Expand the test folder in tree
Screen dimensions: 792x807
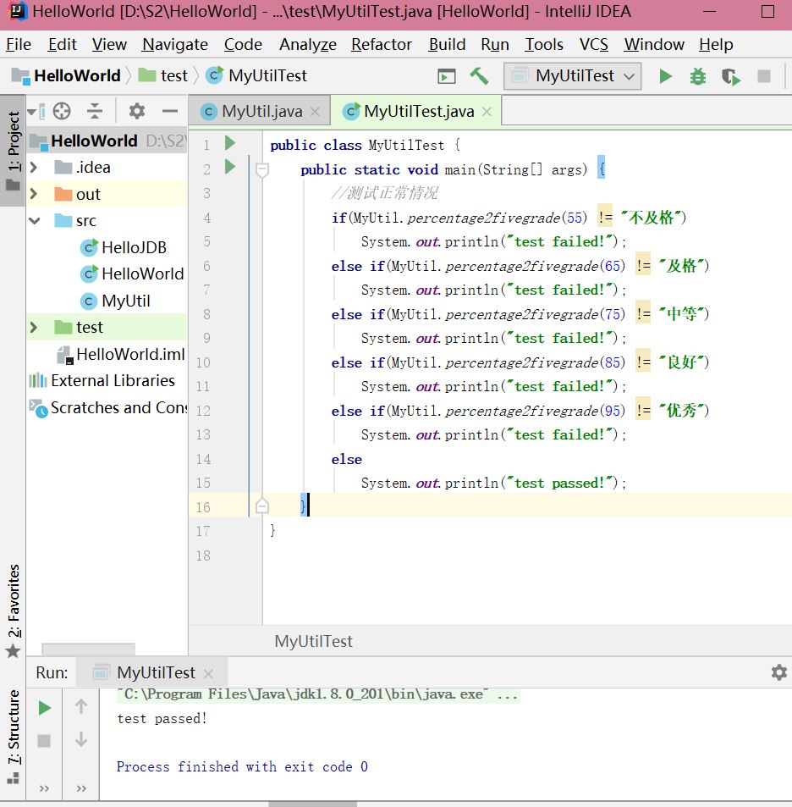[34, 328]
